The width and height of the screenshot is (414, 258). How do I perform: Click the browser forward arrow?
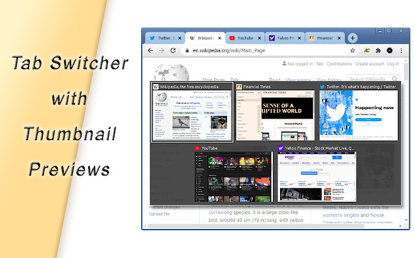pyautogui.click(x=162, y=50)
